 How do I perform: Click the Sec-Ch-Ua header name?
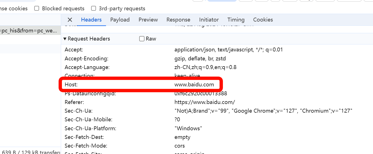click(x=79, y=111)
